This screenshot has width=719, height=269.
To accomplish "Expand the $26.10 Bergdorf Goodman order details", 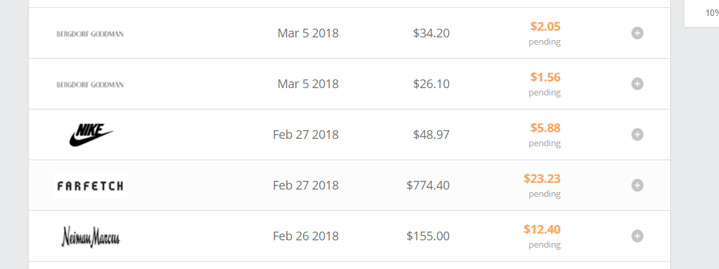I will [637, 84].
